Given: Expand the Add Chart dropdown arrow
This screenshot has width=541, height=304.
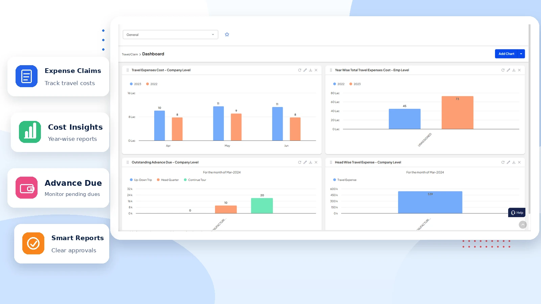Looking at the screenshot, I should (521, 54).
